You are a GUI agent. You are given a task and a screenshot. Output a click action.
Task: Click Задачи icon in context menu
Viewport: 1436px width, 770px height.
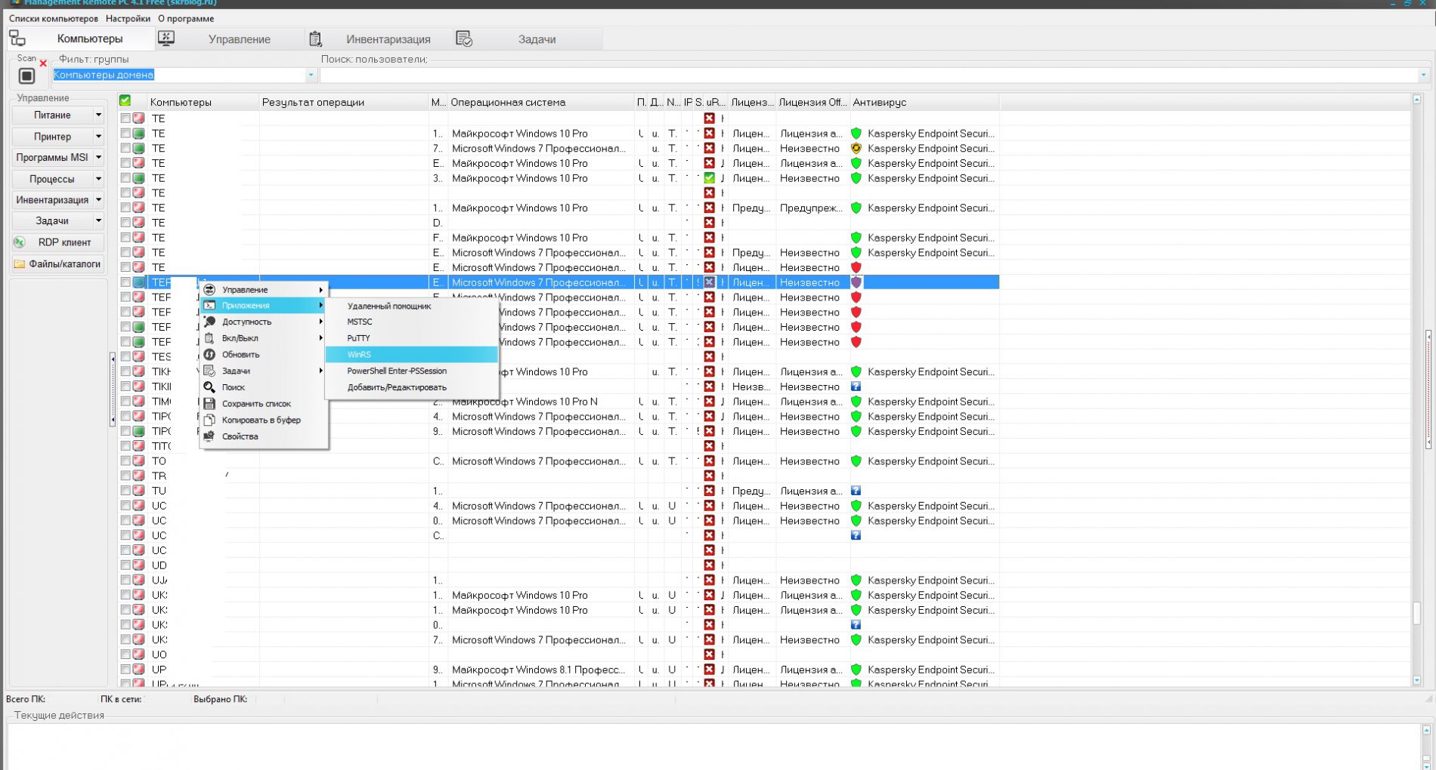coord(209,371)
